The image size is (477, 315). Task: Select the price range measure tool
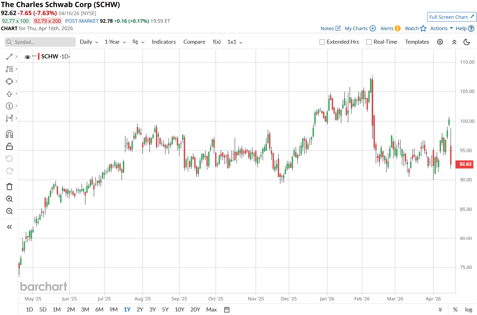[x=9, y=118]
